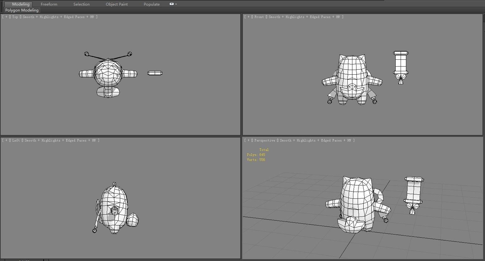Click the Top view name label
The width and height of the screenshot is (485, 261).
[15, 17]
